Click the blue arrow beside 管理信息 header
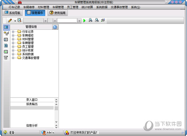 (x=55, y=27)
